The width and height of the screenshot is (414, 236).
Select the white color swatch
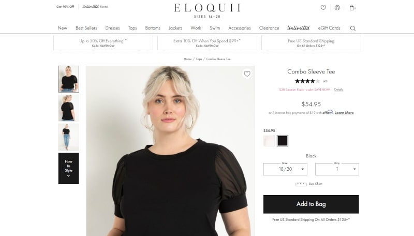point(269,141)
